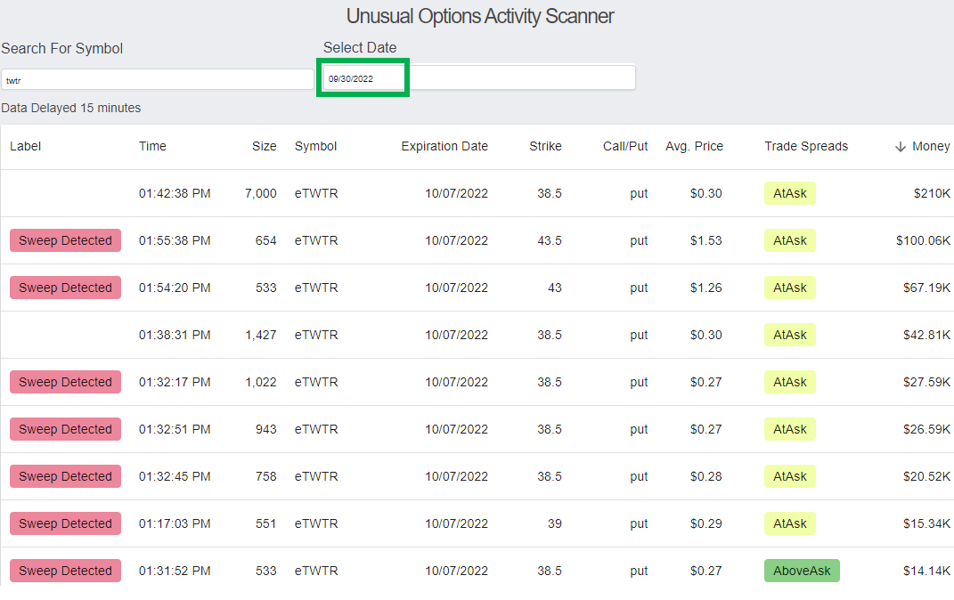The image size is (954, 600).
Task: Click AtAsk badge in the $210K row
Action: point(790,193)
